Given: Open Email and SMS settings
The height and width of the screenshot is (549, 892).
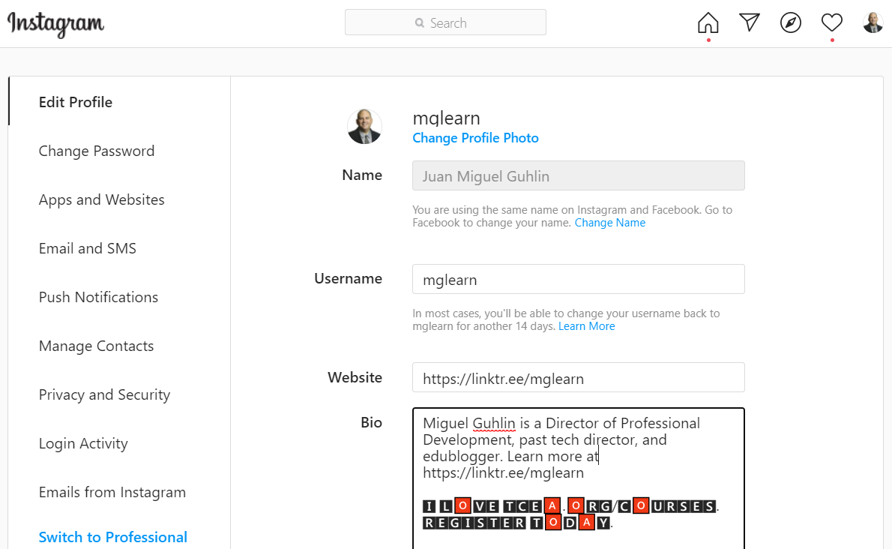Looking at the screenshot, I should point(88,248).
